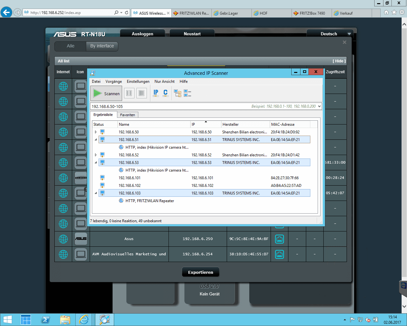The height and width of the screenshot is (326, 407).
Task: Sort by the Status column header
Action: click(x=105, y=124)
